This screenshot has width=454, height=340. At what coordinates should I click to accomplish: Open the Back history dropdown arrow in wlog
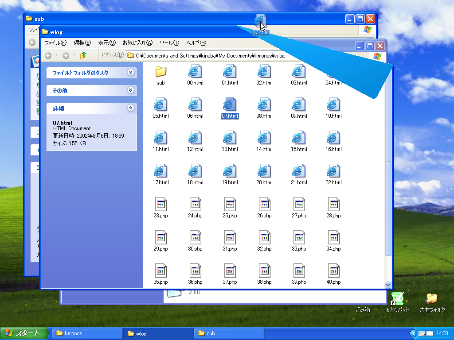pyautogui.click(x=56, y=55)
